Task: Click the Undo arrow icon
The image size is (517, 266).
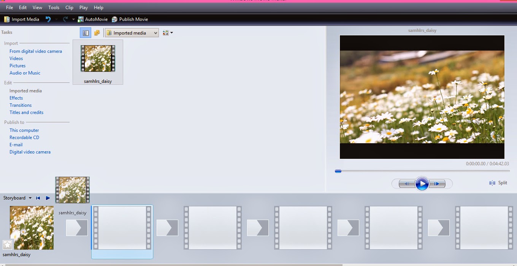Action: pos(49,19)
